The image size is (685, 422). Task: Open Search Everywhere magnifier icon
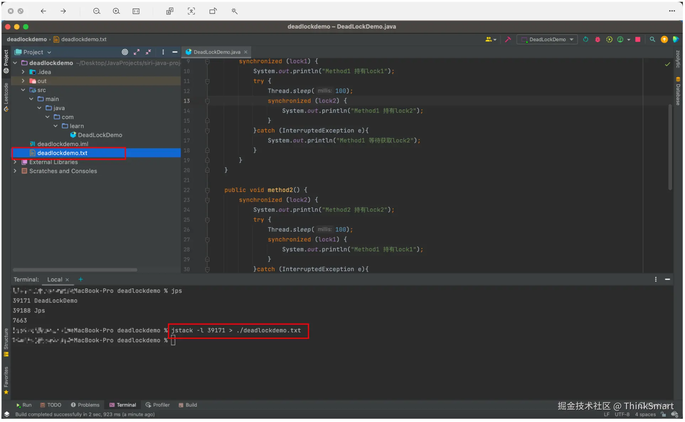pos(652,39)
